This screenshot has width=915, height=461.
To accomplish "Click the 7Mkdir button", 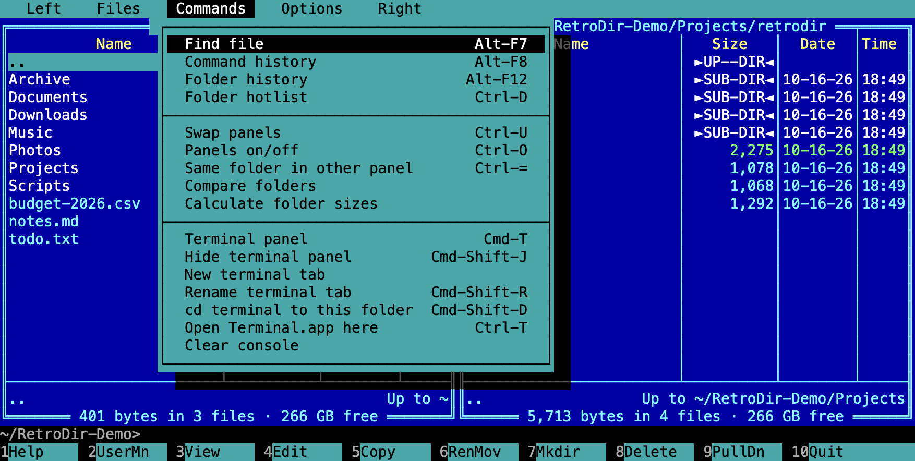I will coord(567,452).
